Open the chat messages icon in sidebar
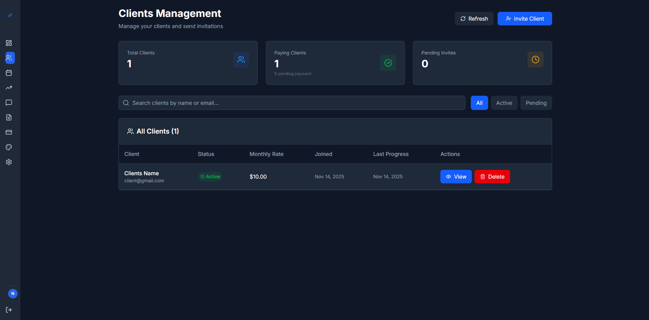Screen dimensions: 649x320 (9, 102)
